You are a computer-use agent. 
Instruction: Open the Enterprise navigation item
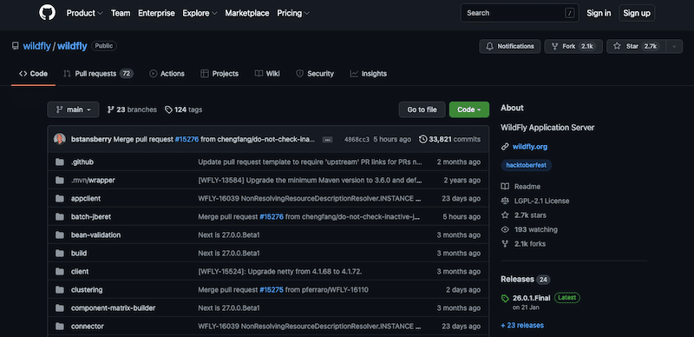point(156,13)
